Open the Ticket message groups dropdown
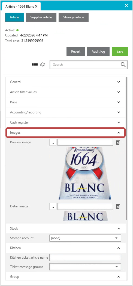The image size is (133, 286). pos(85,267)
